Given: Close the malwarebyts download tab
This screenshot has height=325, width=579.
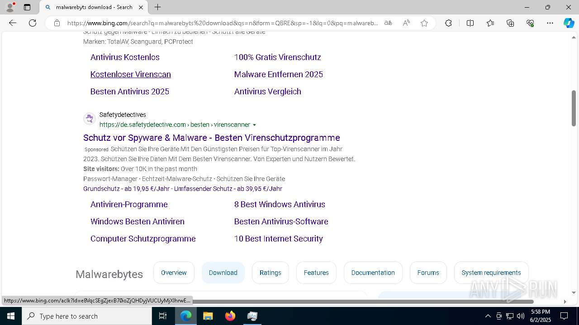Looking at the screenshot, I should [141, 7].
